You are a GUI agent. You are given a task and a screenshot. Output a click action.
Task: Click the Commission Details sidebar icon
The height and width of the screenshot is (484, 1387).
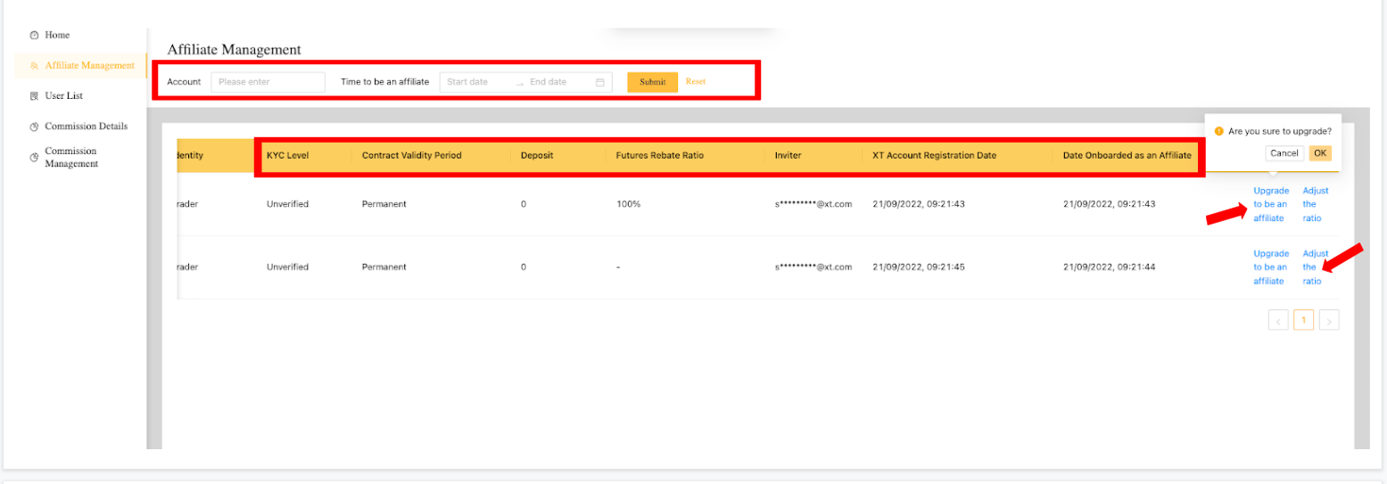pos(34,127)
